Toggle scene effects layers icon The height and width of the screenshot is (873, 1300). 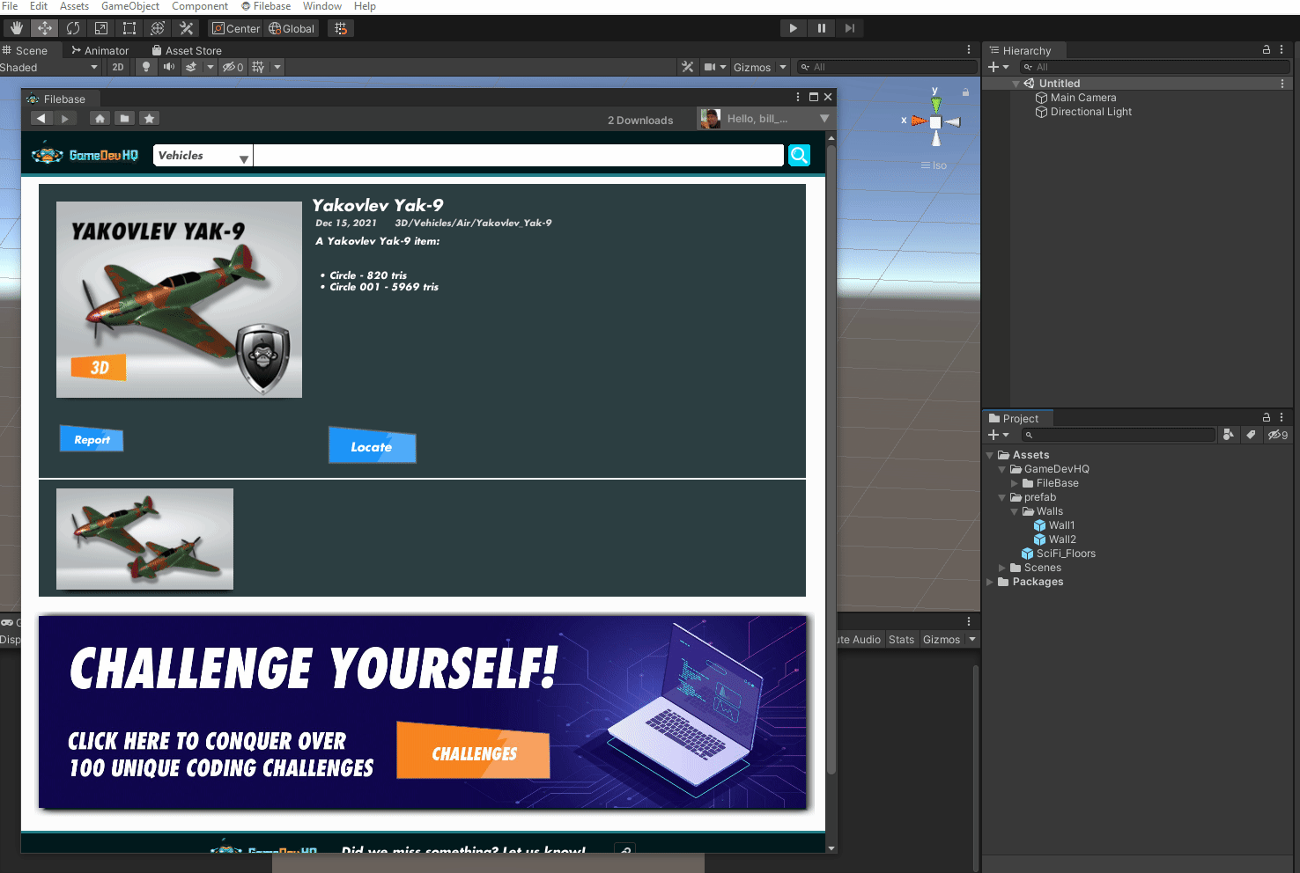pyautogui.click(x=191, y=67)
